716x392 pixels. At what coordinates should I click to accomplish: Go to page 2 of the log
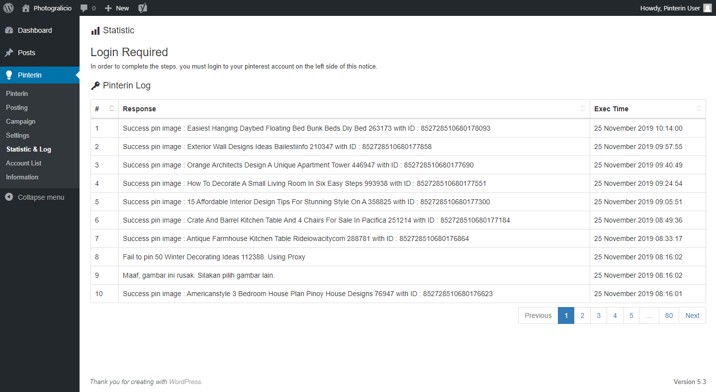coord(582,315)
